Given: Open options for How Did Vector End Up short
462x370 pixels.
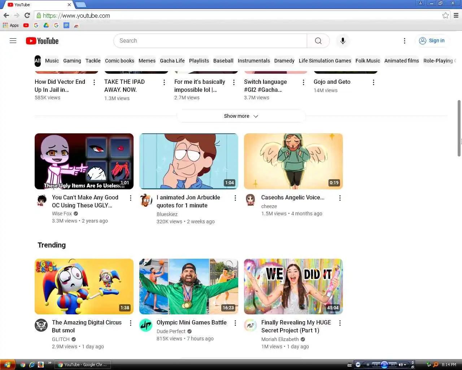Looking at the screenshot, I should tap(94, 82).
